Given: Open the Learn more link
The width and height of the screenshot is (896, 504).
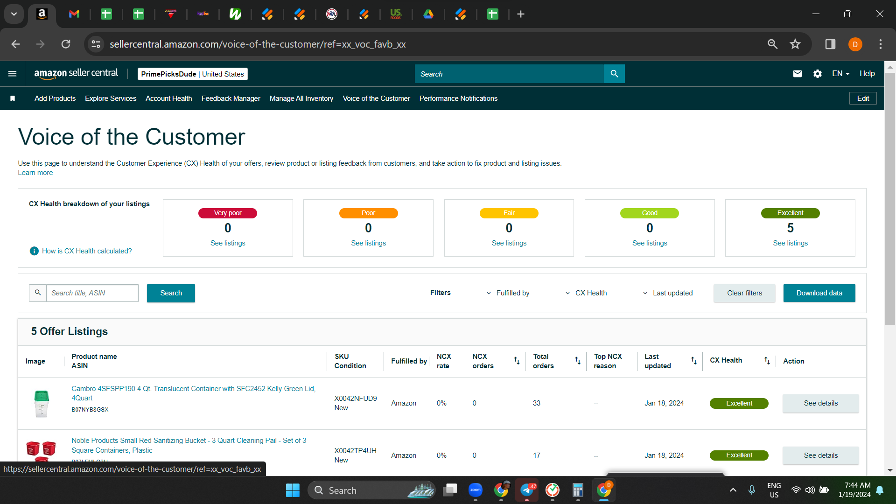Looking at the screenshot, I should coord(35,173).
